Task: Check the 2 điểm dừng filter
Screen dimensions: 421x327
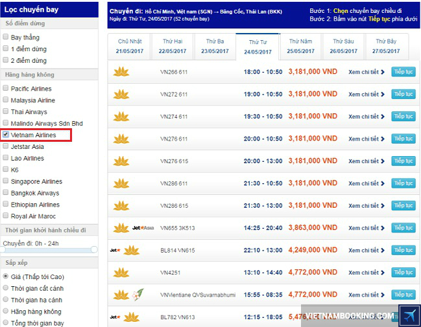Action: click(x=5, y=60)
